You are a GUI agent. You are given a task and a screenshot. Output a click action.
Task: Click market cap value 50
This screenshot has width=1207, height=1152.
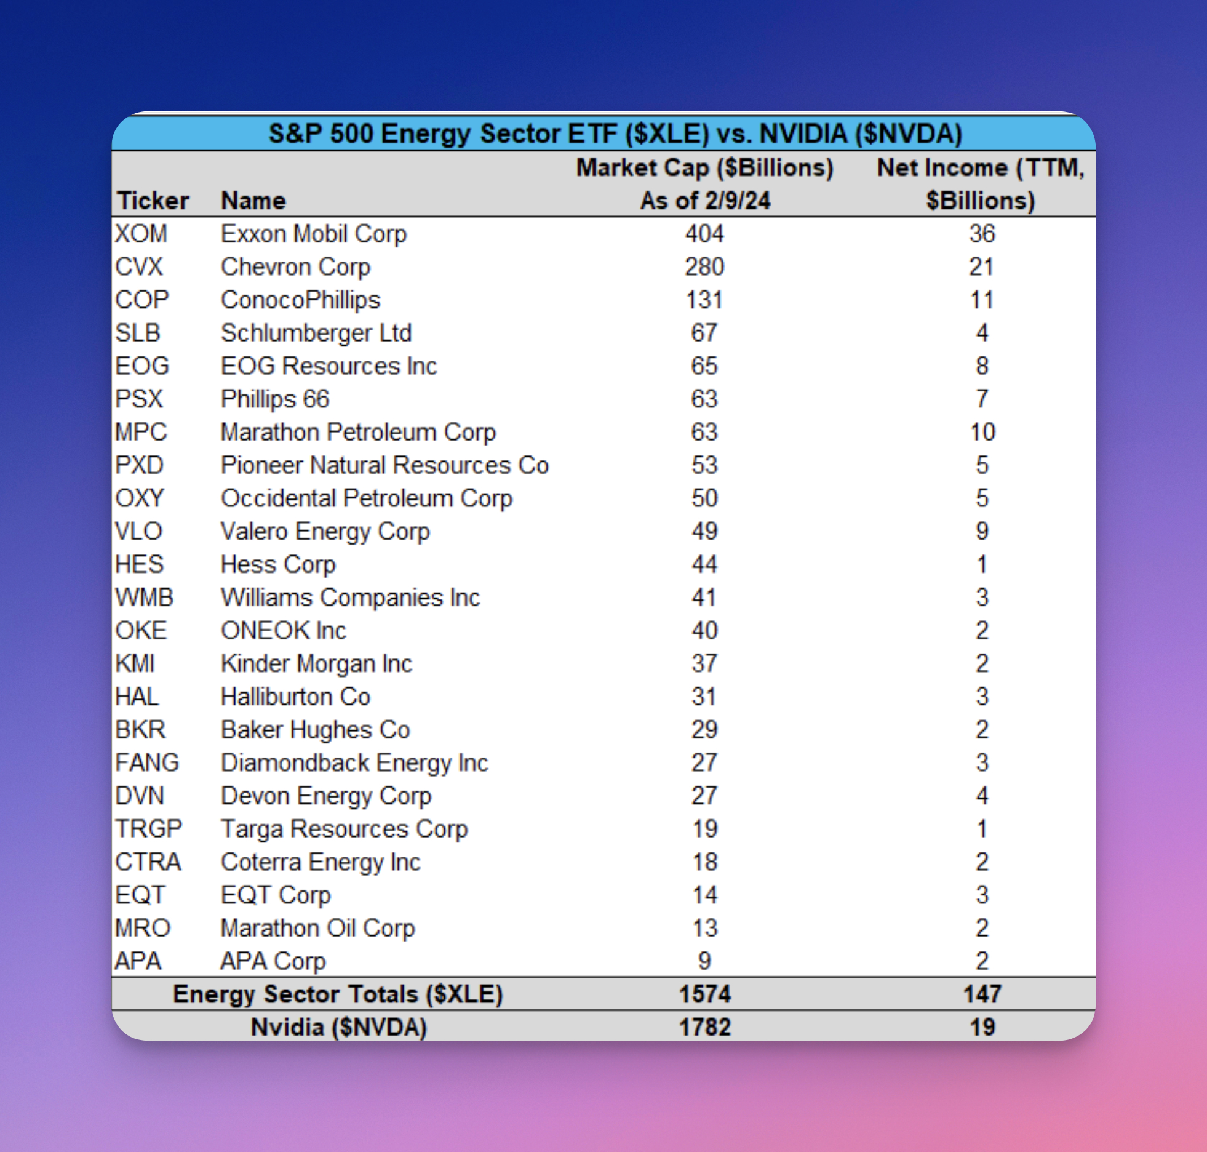705,498
